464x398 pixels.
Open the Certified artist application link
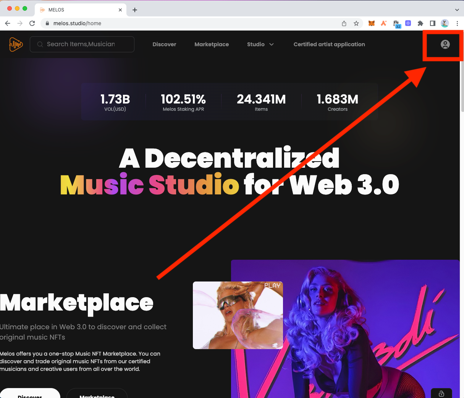(329, 44)
